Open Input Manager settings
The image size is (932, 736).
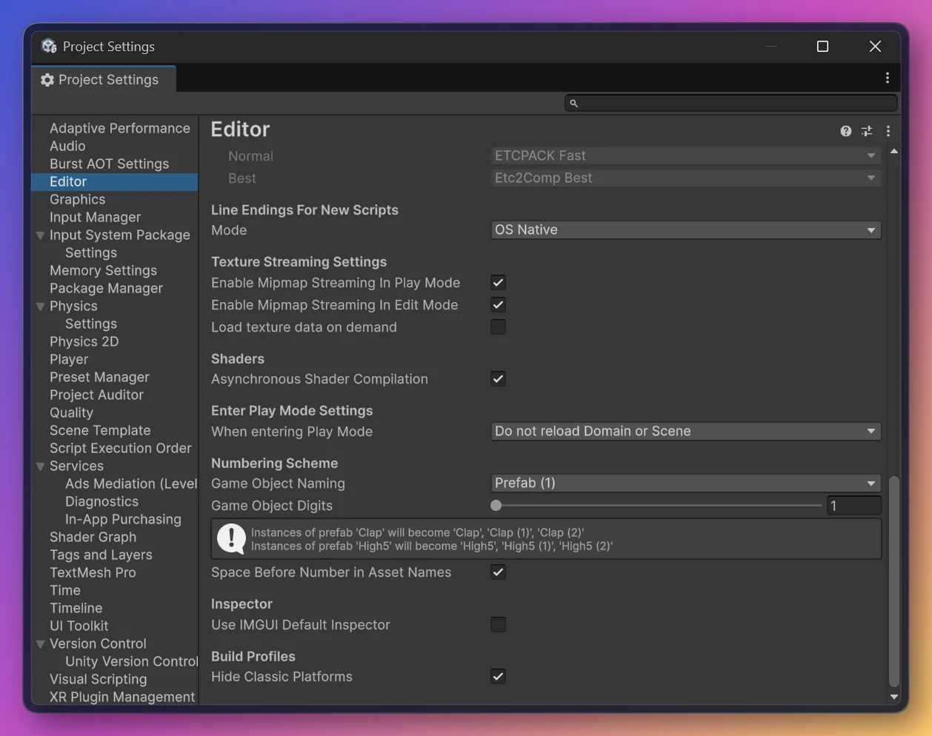[x=96, y=217]
